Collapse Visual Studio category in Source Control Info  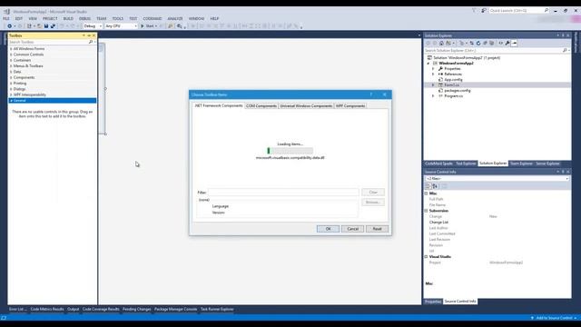[x=426, y=256]
